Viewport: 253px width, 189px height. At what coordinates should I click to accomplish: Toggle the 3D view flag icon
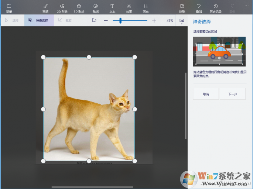click(x=94, y=21)
